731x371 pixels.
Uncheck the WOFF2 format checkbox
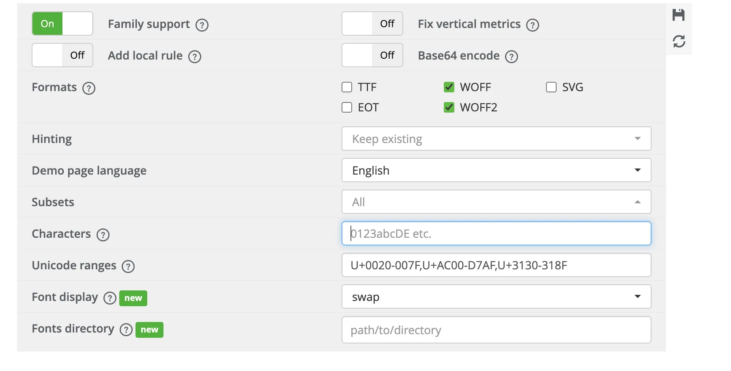[449, 107]
